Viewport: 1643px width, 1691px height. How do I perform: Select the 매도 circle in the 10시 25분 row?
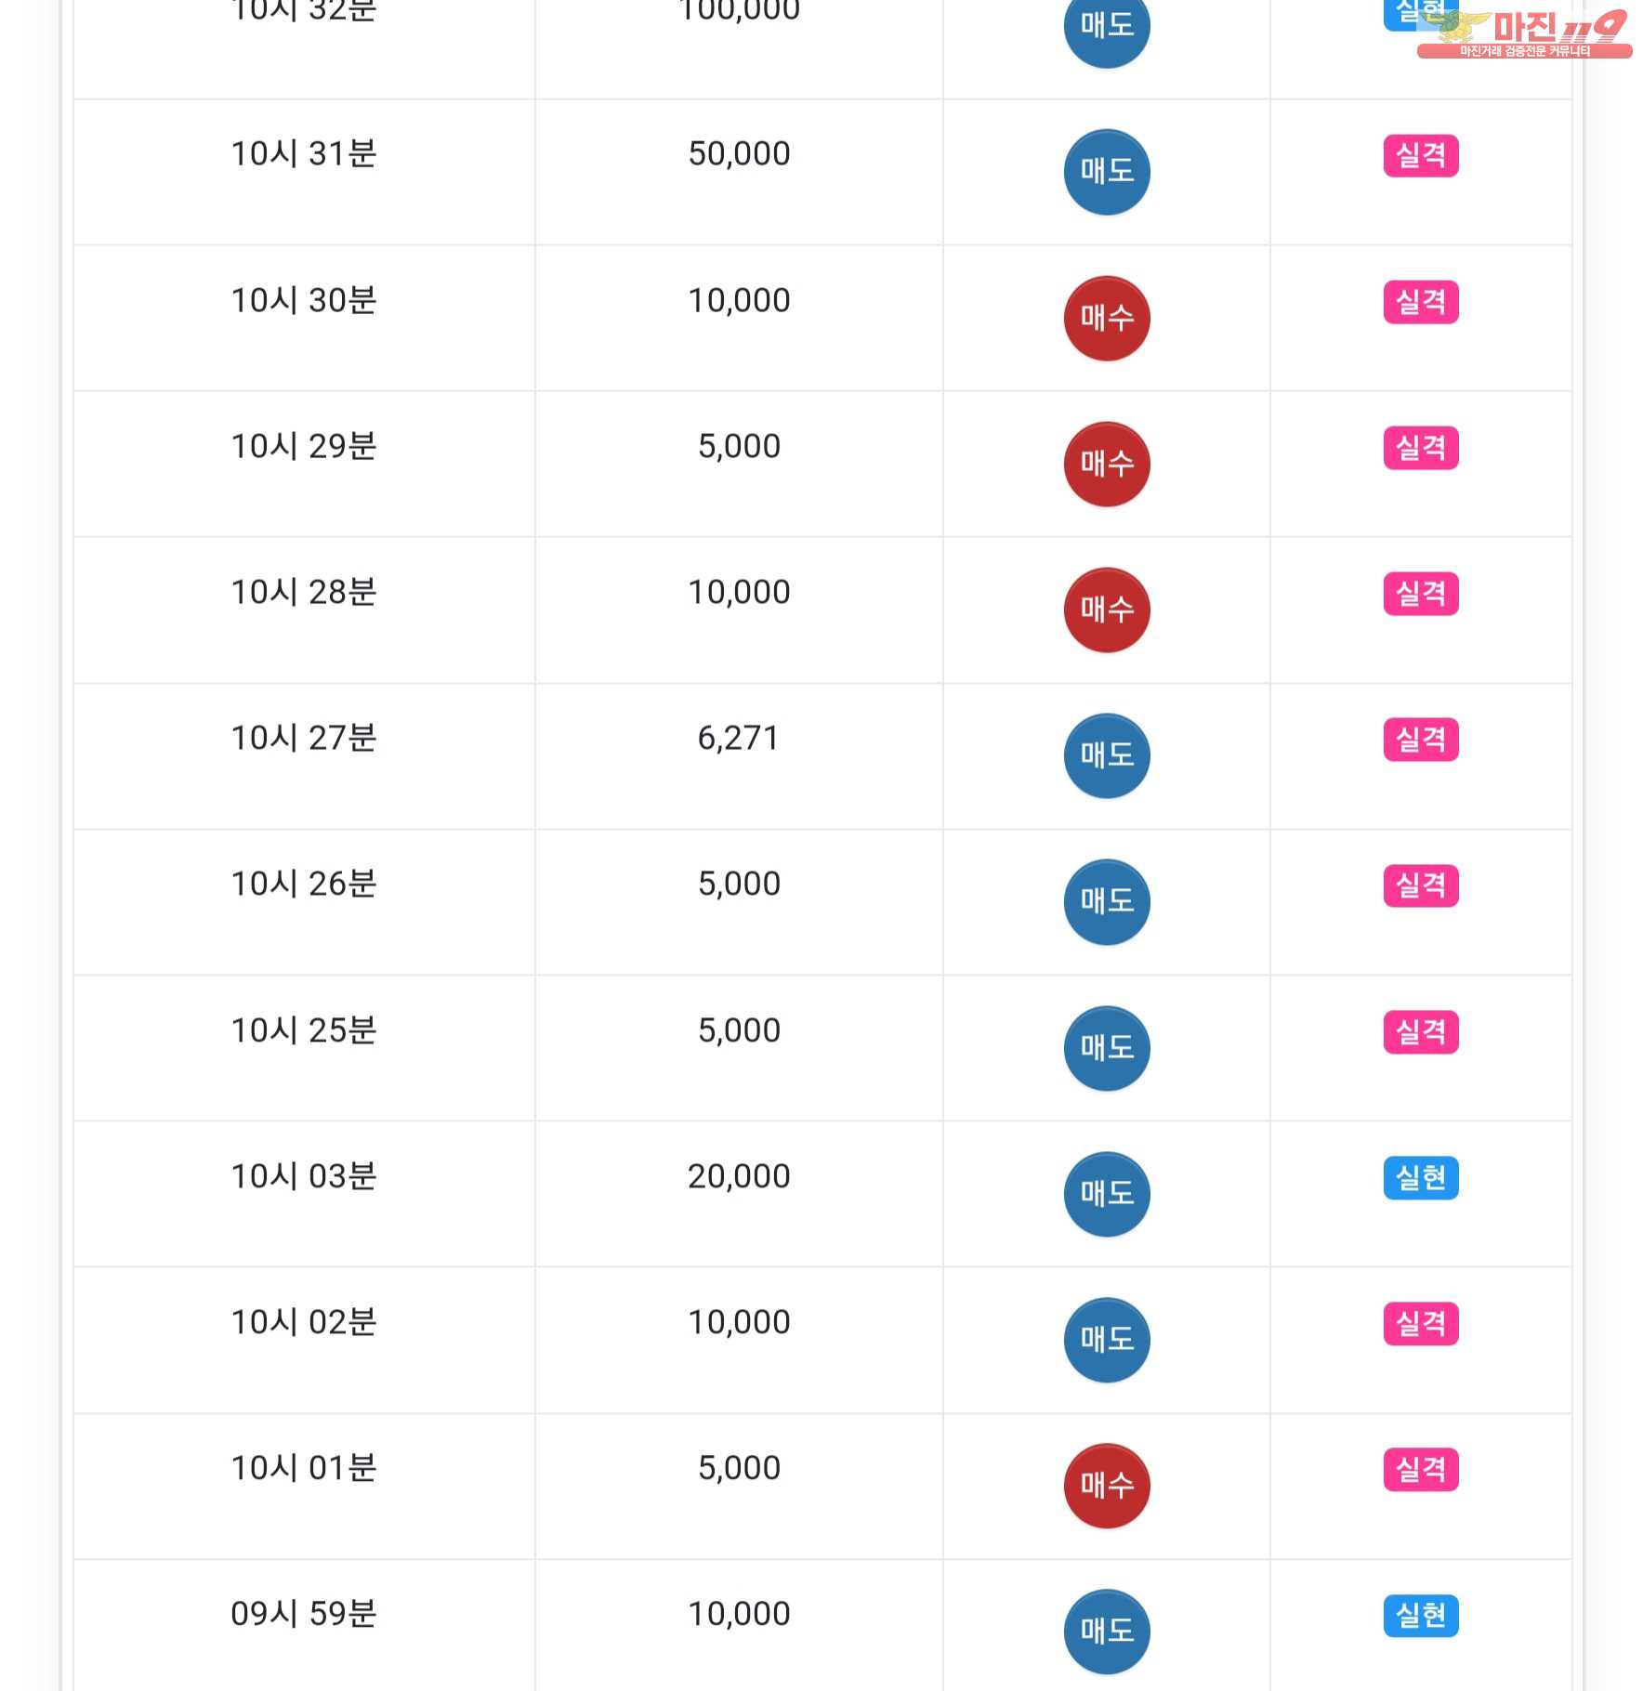tap(1106, 1048)
